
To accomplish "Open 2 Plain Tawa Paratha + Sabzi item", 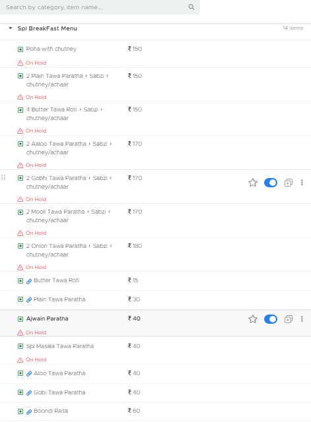I will pyautogui.click(x=67, y=80).
